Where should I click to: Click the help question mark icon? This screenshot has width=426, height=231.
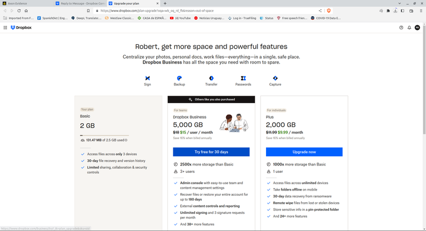pyautogui.click(x=401, y=28)
